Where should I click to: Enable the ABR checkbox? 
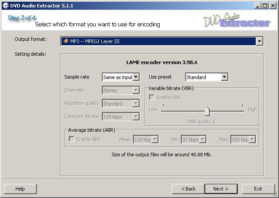pyautogui.click(x=72, y=139)
